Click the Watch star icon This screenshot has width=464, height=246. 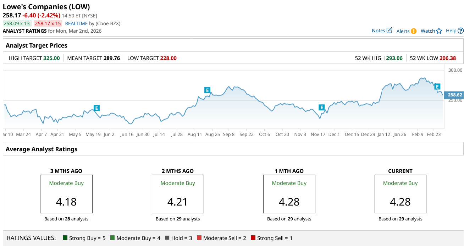[x=439, y=31]
